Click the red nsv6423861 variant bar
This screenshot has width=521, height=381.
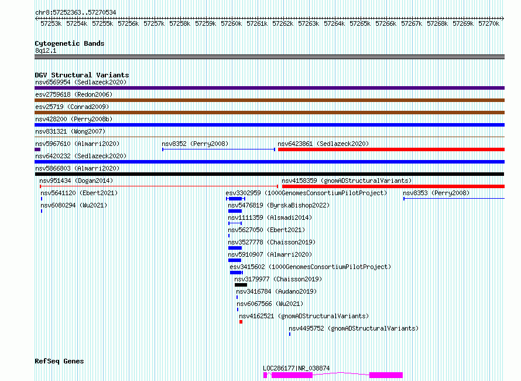[391, 149]
